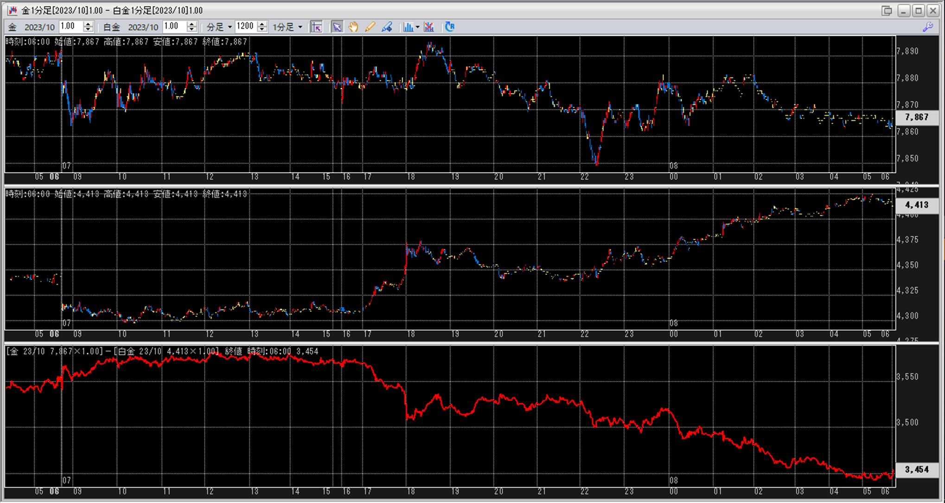The image size is (945, 503).
Task: Select the arrow pointer tool
Action: [337, 27]
